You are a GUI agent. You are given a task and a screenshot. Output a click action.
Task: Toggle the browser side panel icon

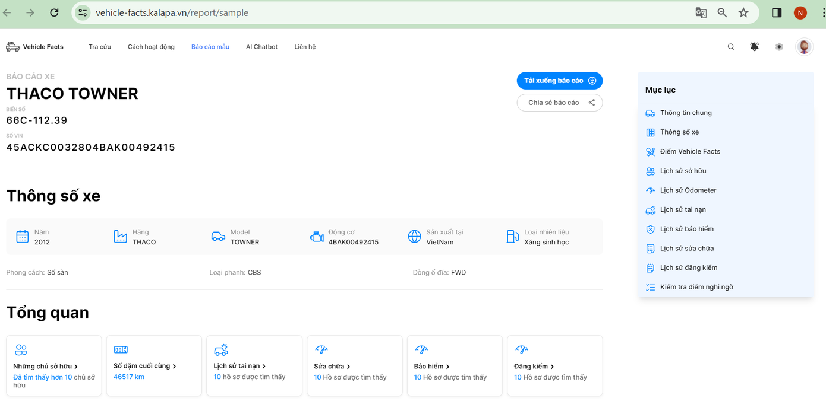pyautogui.click(x=777, y=12)
